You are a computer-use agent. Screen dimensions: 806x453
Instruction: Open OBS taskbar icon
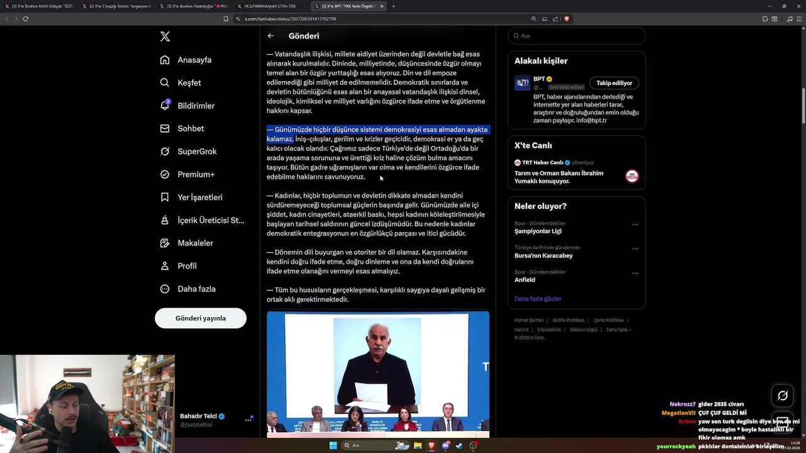click(x=473, y=445)
